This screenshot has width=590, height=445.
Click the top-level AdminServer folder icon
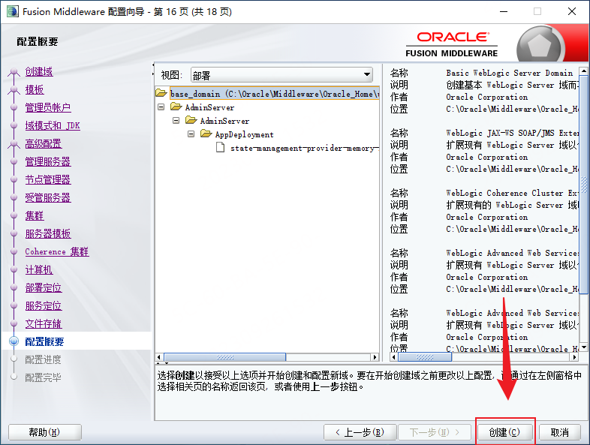point(176,107)
